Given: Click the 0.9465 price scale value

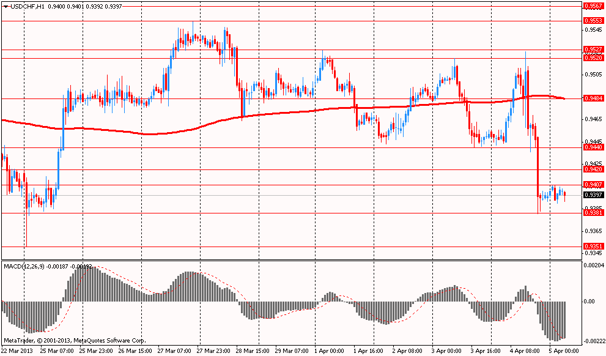Looking at the screenshot, I should [x=593, y=119].
